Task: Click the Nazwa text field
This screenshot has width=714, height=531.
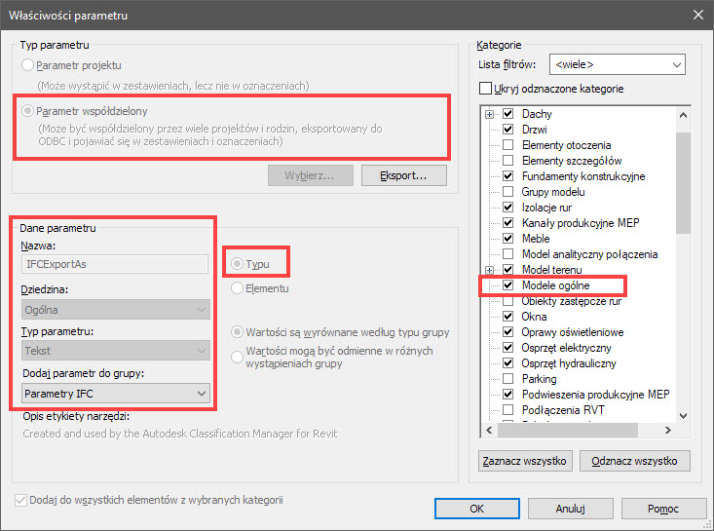Action: 115,263
